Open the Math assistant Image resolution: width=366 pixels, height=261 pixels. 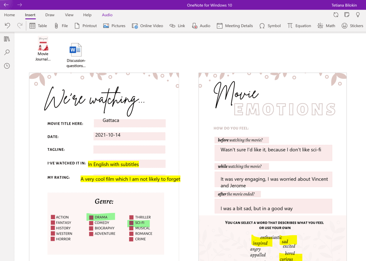point(326,26)
